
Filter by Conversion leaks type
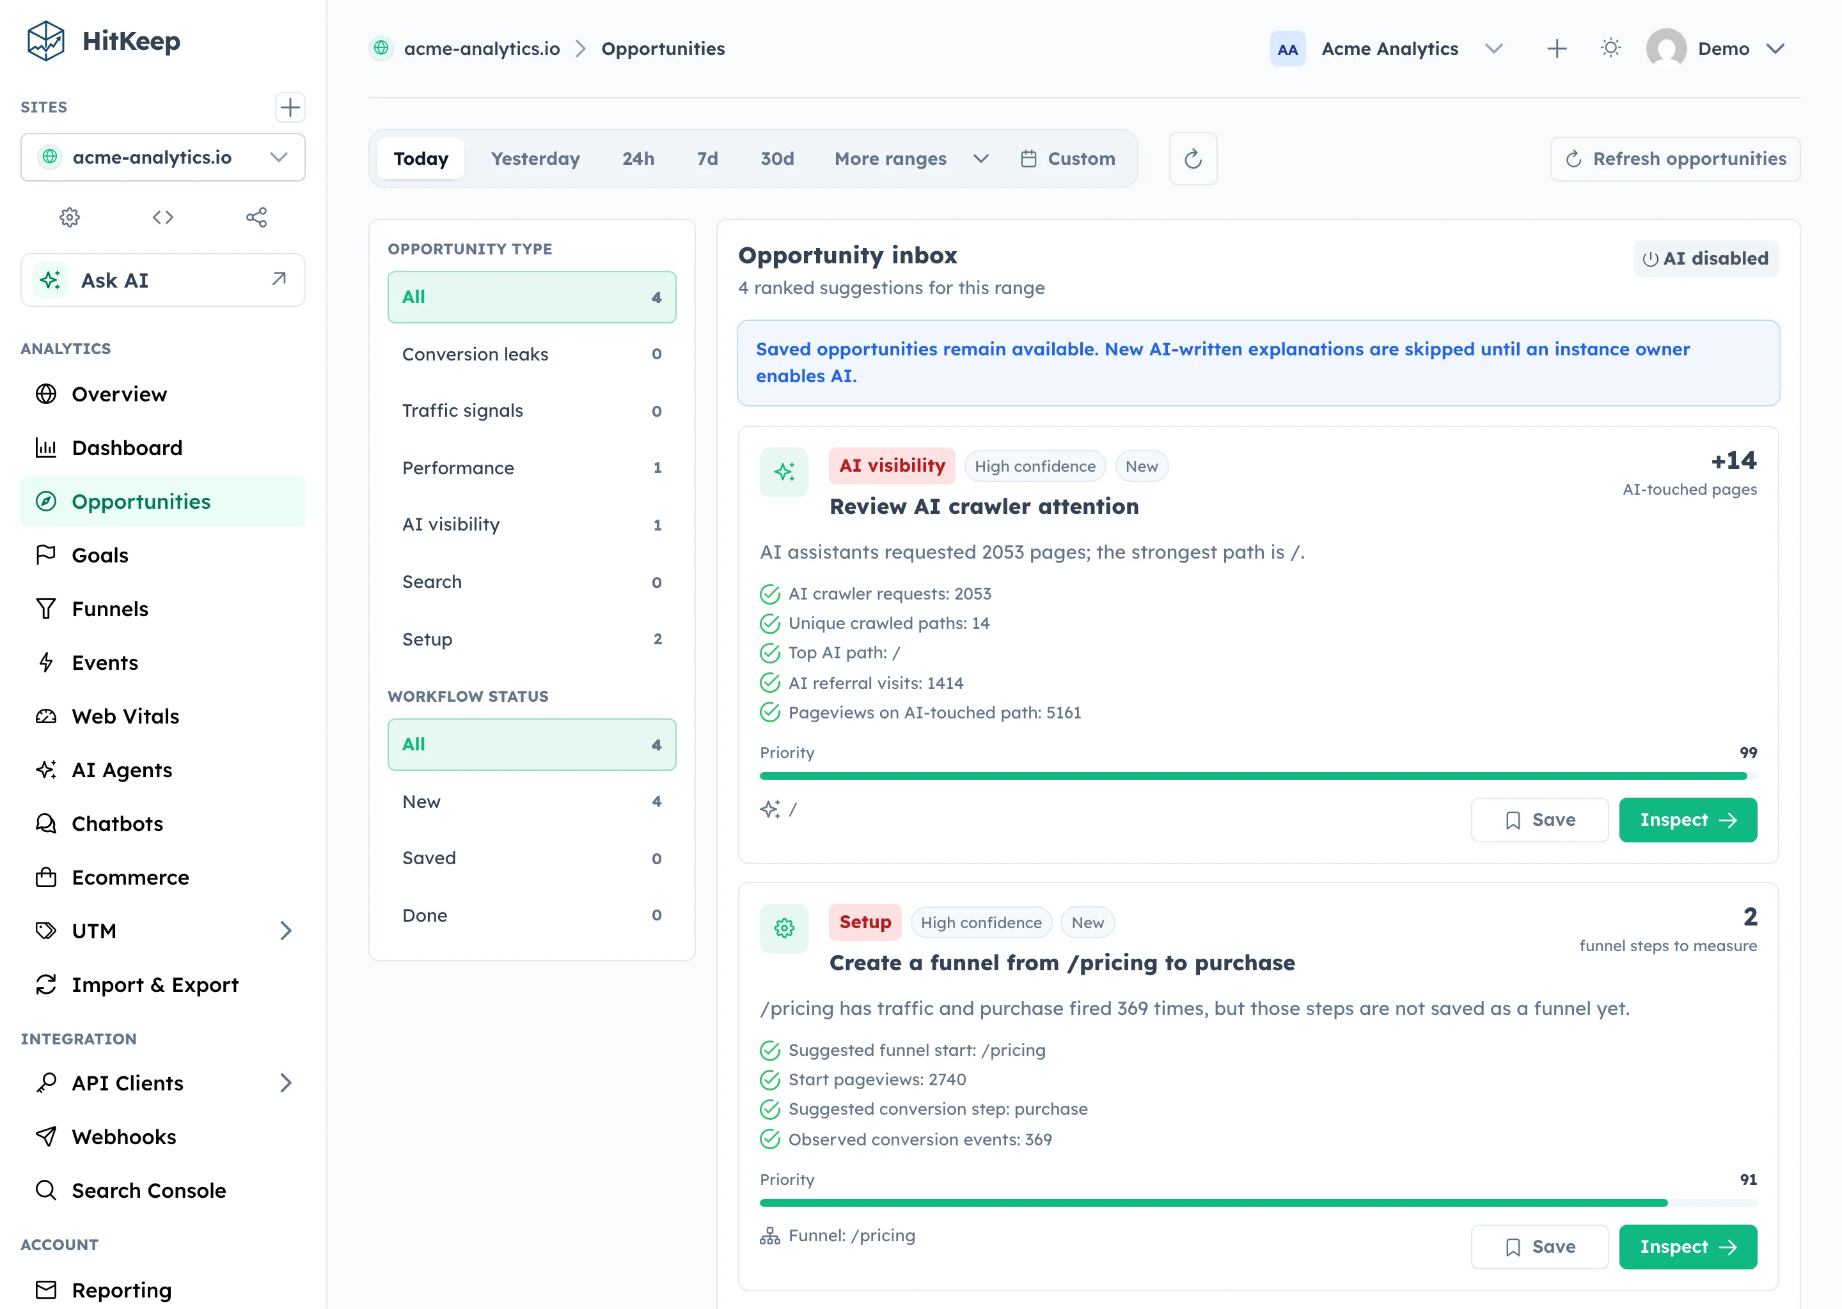531,354
